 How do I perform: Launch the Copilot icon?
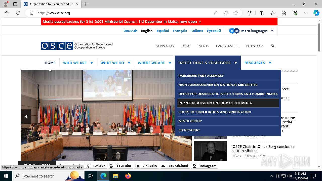(316, 13)
